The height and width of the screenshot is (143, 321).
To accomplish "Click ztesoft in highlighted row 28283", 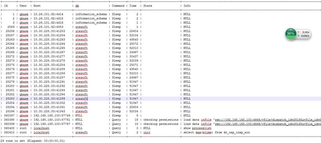I will [81, 99].
